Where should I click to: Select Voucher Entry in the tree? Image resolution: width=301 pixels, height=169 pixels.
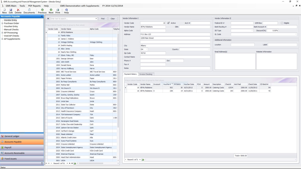pyautogui.click(x=11, y=26)
